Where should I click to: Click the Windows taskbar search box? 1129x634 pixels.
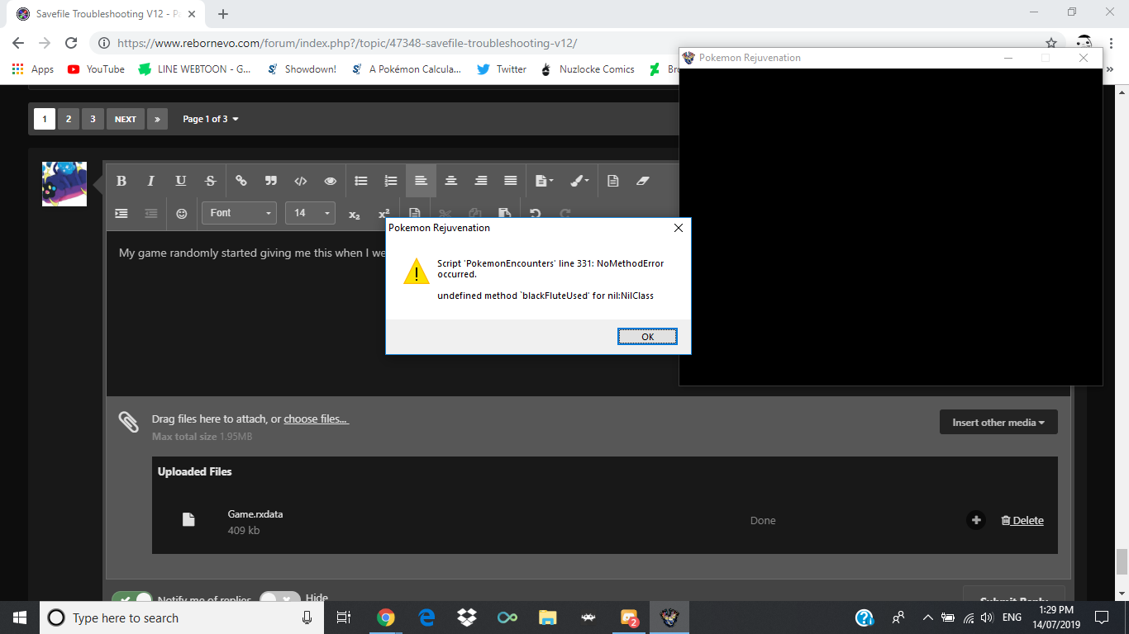(x=182, y=617)
